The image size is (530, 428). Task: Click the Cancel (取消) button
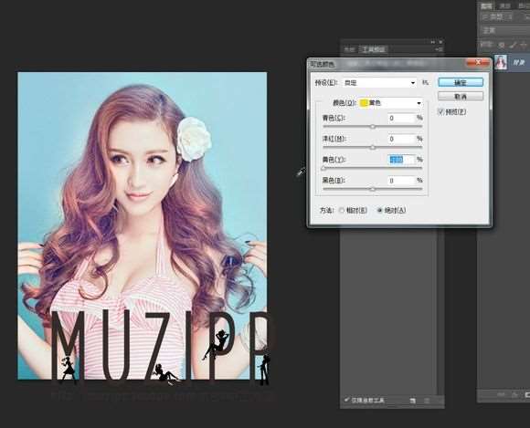coord(461,97)
